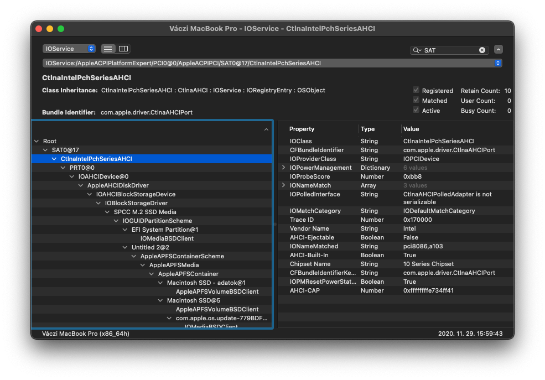The height and width of the screenshot is (380, 545).
Task: Open the search magnifier options
Action: [x=417, y=50]
